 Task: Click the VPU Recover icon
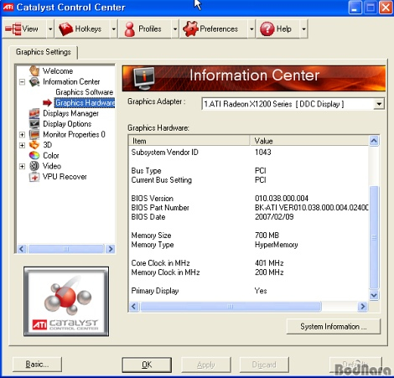34,177
